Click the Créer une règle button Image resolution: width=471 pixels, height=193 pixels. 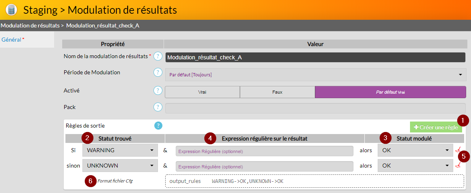[435, 127]
